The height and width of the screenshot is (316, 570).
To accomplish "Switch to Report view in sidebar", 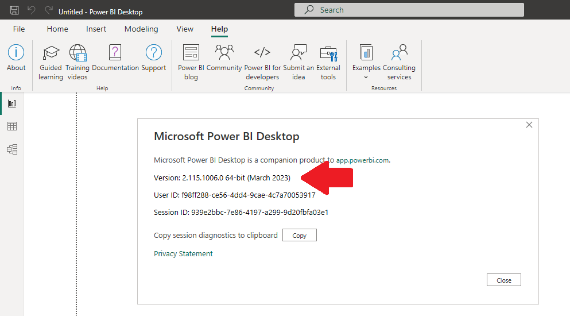I will pyautogui.click(x=12, y=104).
